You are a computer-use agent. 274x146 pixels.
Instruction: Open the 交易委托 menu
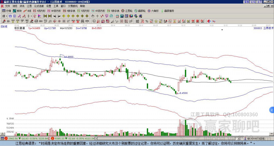(73, 6)
